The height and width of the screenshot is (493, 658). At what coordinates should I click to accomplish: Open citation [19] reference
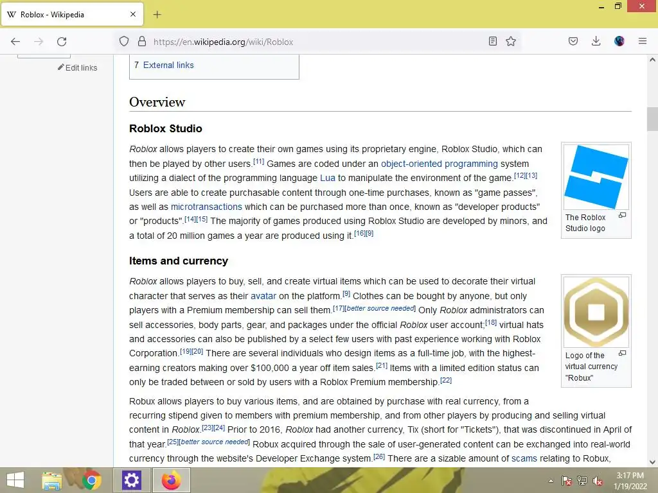(x=186, y=351)
